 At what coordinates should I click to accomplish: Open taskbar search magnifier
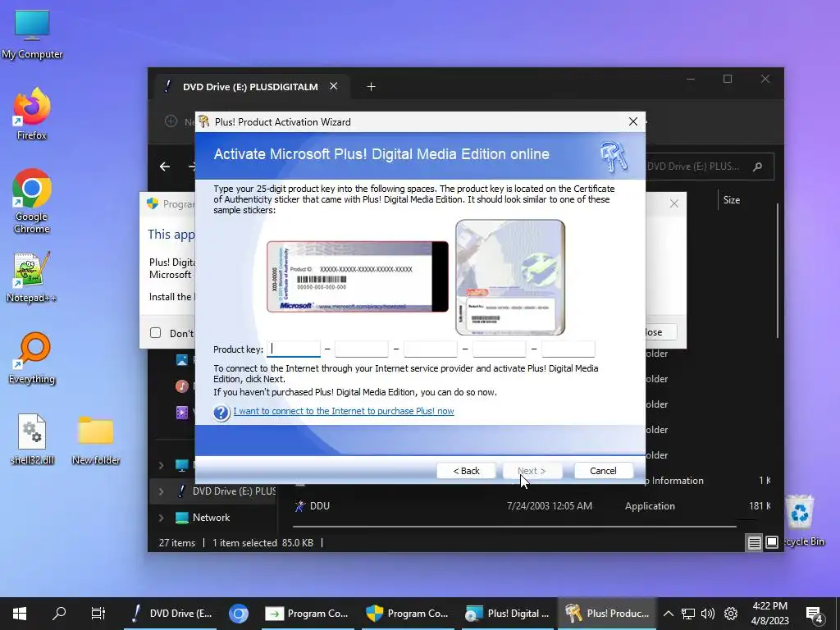tap(59, 614)
